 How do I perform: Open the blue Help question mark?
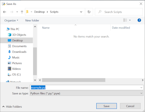(139, 20)
